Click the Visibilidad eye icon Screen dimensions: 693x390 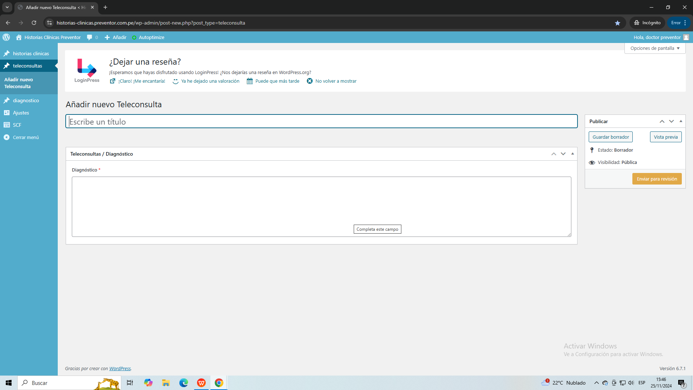tap(592, 162)
